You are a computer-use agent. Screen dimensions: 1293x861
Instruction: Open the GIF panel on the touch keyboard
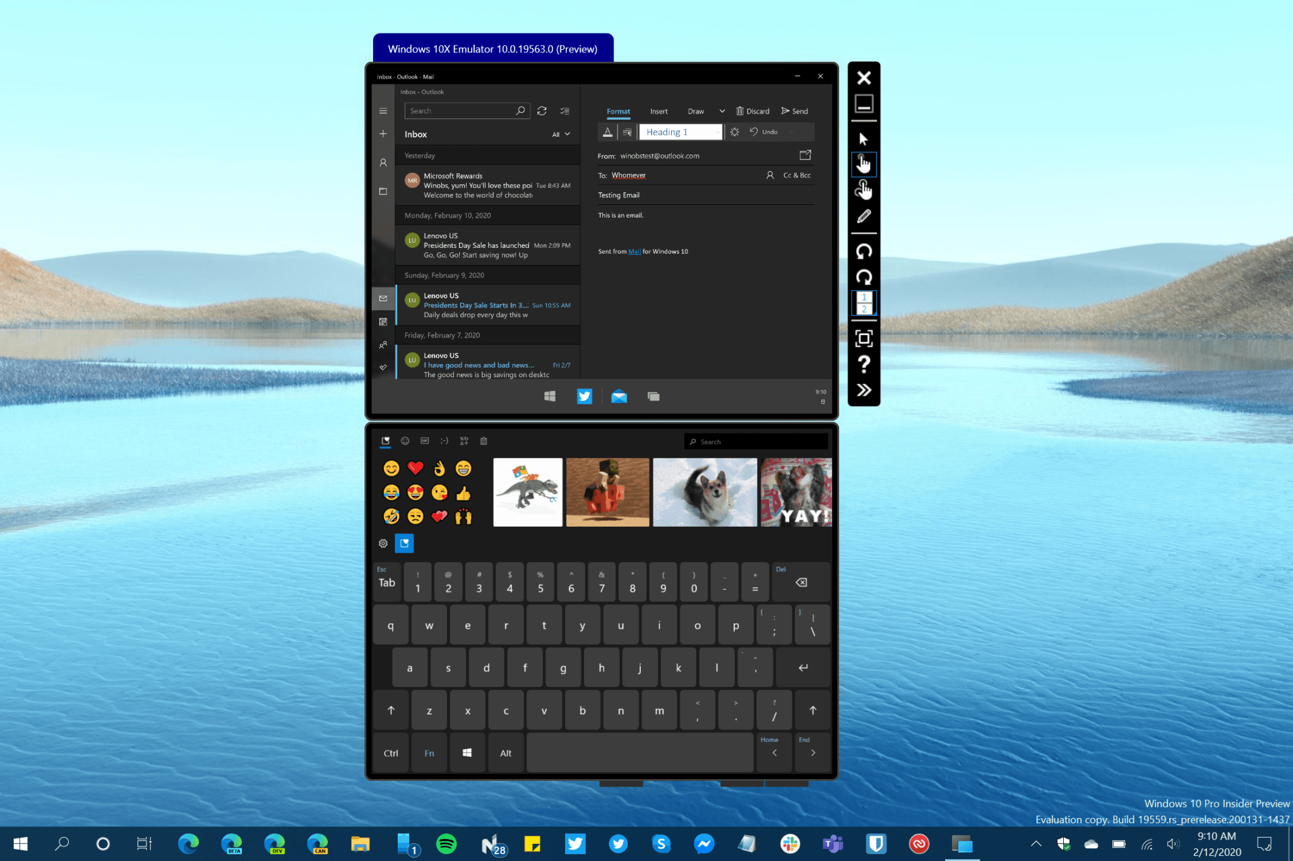tap(424, 441)
